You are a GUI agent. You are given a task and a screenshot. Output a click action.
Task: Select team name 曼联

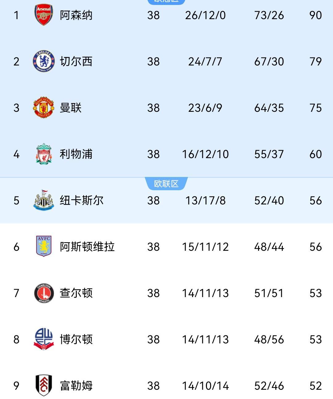point(71,108)
